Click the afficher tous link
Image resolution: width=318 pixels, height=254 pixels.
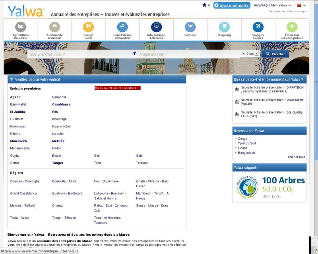point(297,157)
